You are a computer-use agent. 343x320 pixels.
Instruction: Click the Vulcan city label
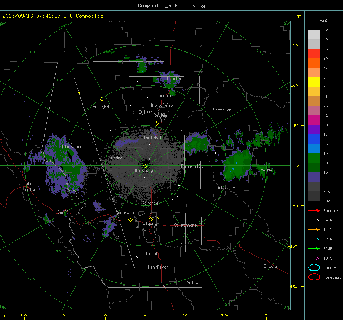[194, 283]
